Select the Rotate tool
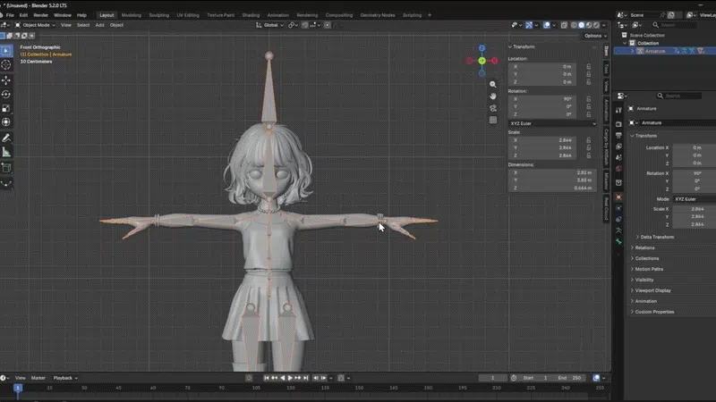This screenshot has height=402, width=716. [6, 95]
